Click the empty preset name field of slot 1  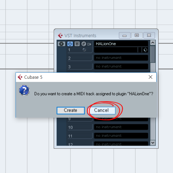(116, 50)
